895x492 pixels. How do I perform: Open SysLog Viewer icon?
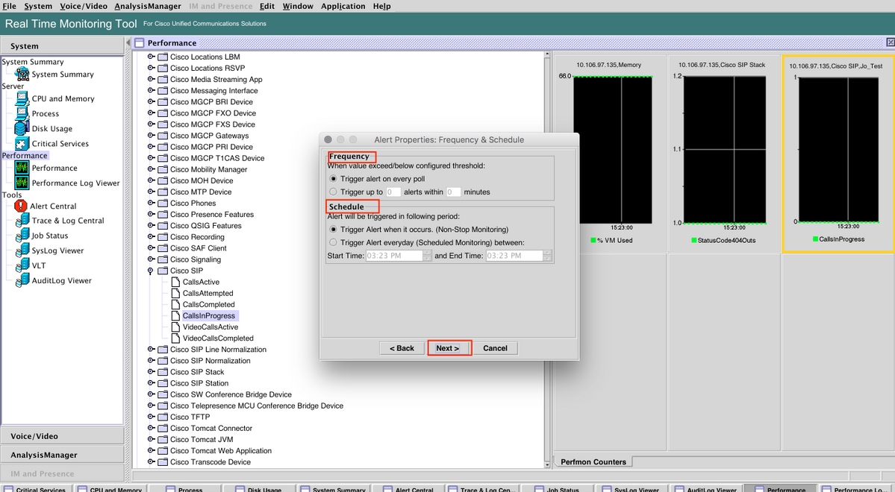tap(22, 250)
